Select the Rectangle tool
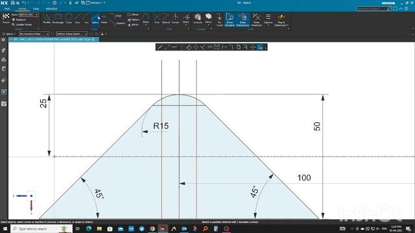Screen dimensions: 415x233 click(58, 19)
